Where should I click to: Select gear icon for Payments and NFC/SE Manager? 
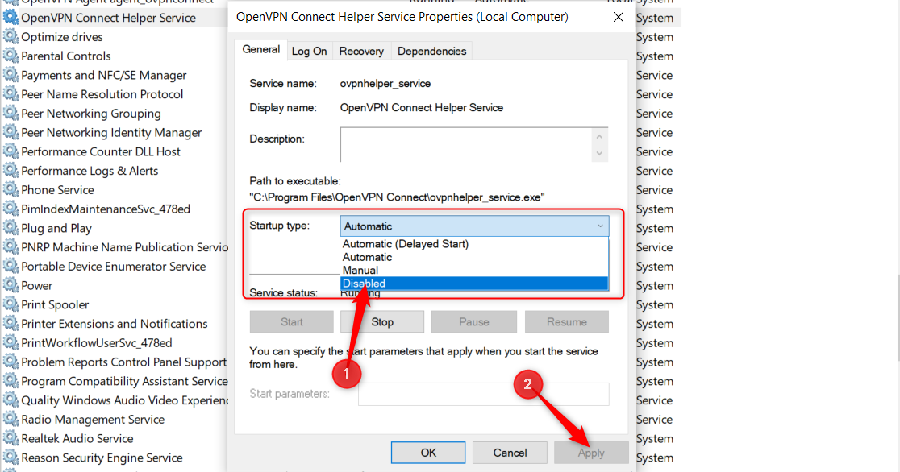(x=11, y=75)
